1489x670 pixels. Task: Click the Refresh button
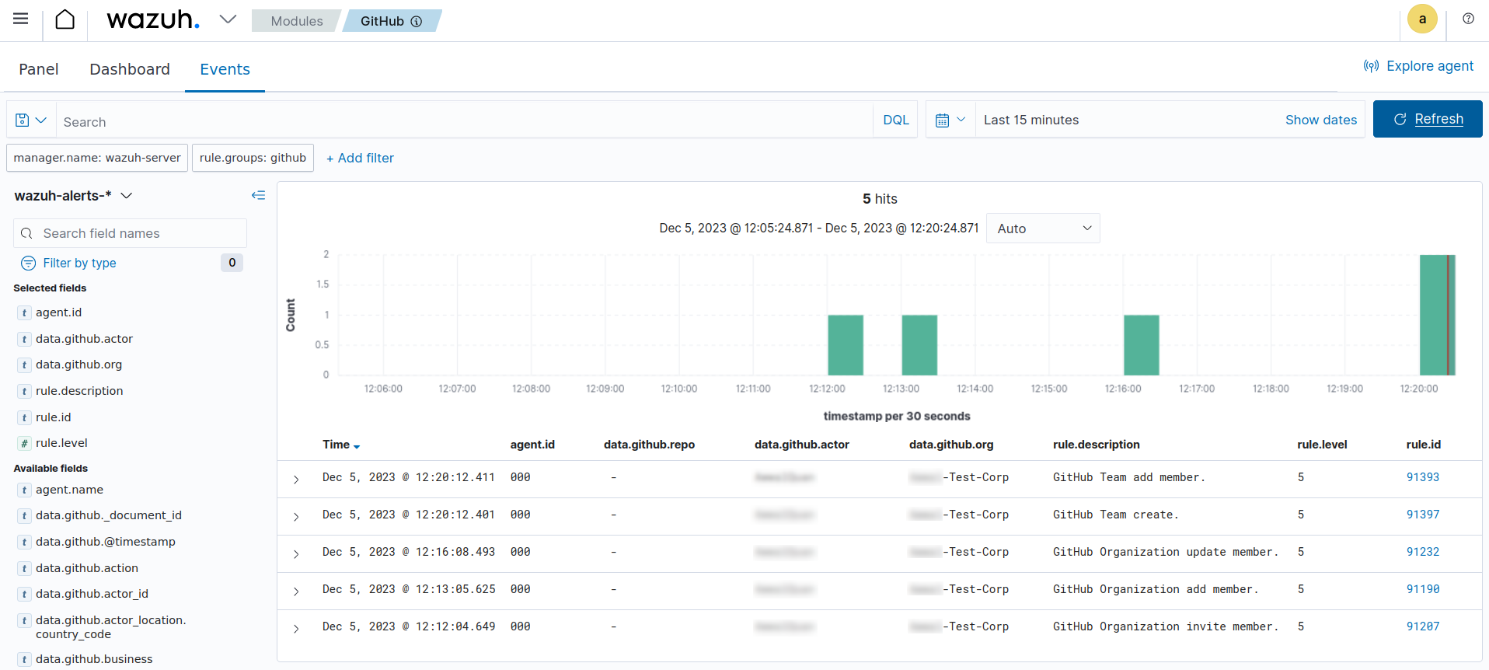[1428, 119]
